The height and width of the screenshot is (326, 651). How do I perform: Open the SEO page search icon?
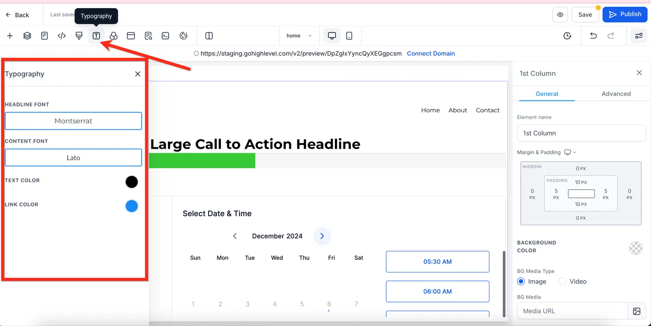pos(148,36)
